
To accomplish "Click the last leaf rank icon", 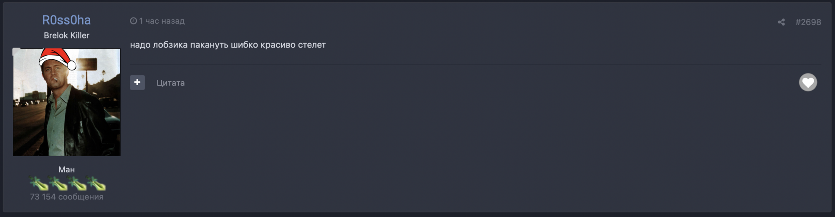I will pyautogui.click(x=96, y=183).
